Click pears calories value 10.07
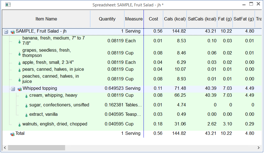Screen dimensions: 266x155 pyautogui.click(x=180, y=69)
